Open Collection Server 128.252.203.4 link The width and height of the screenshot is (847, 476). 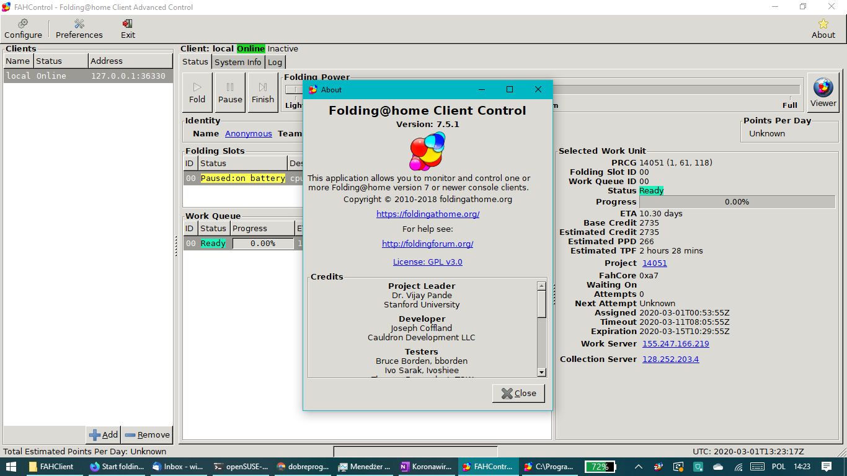[671, 359]
